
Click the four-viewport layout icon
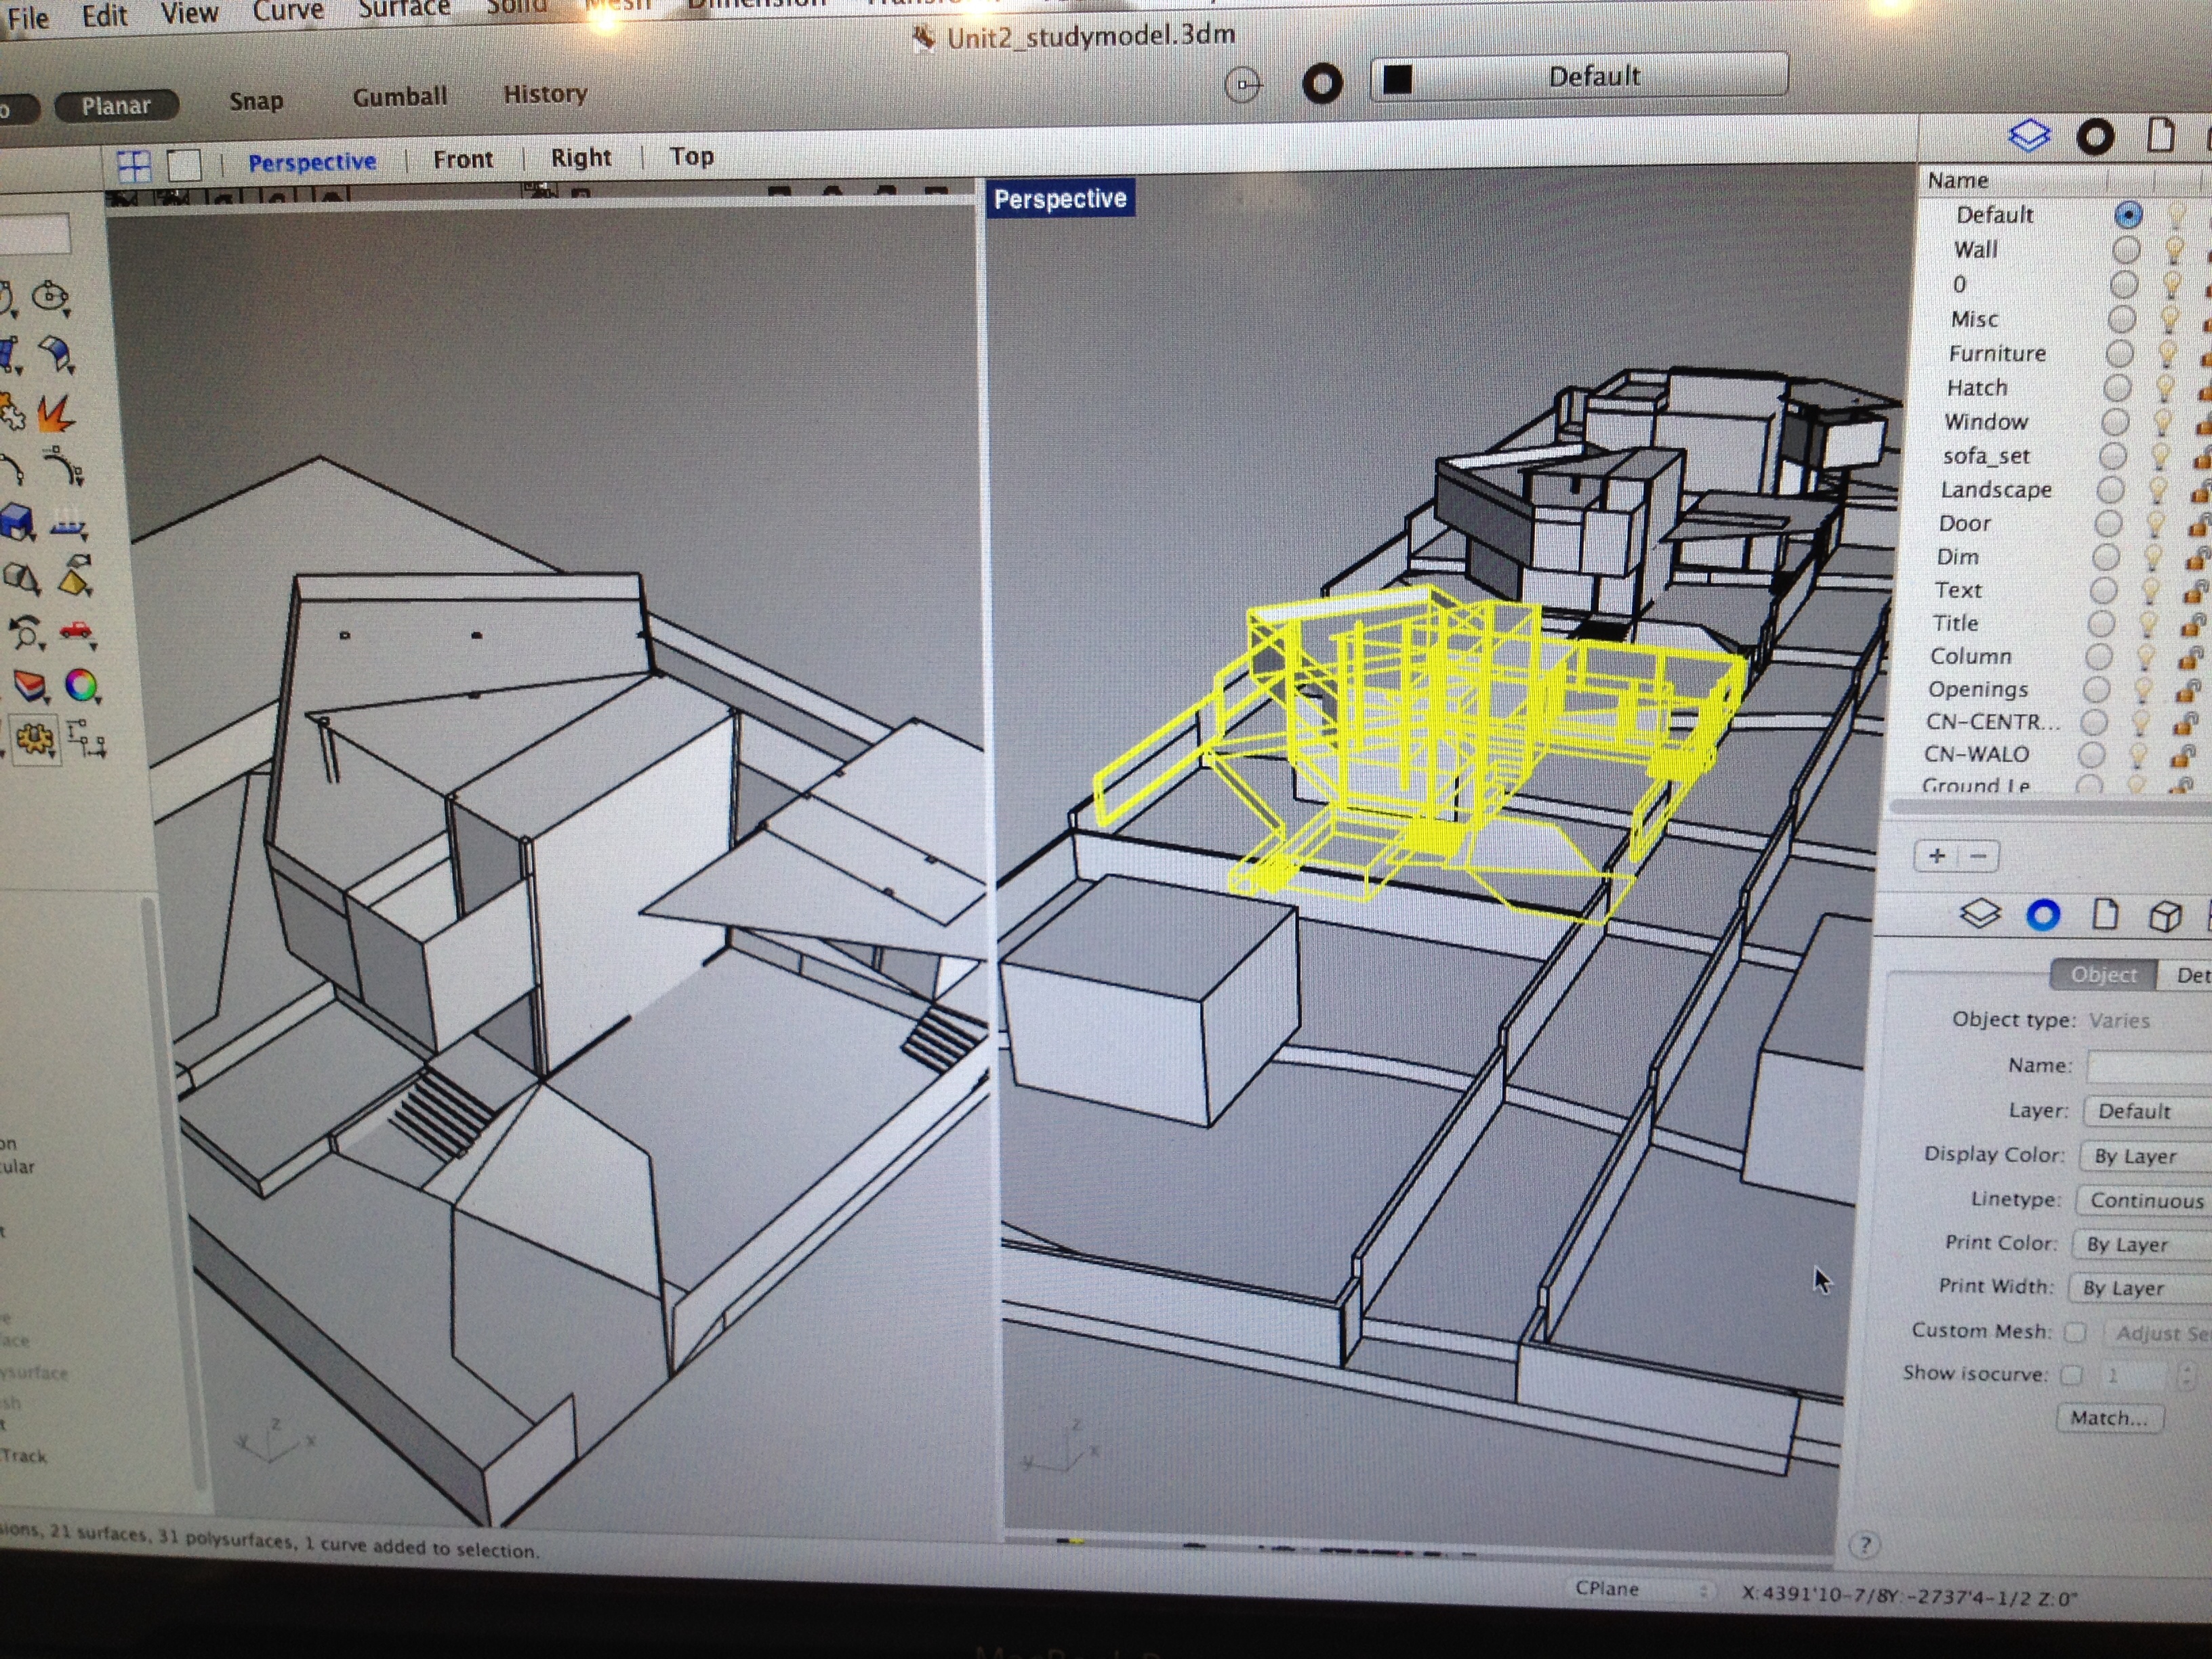click(x=133, y=165)
